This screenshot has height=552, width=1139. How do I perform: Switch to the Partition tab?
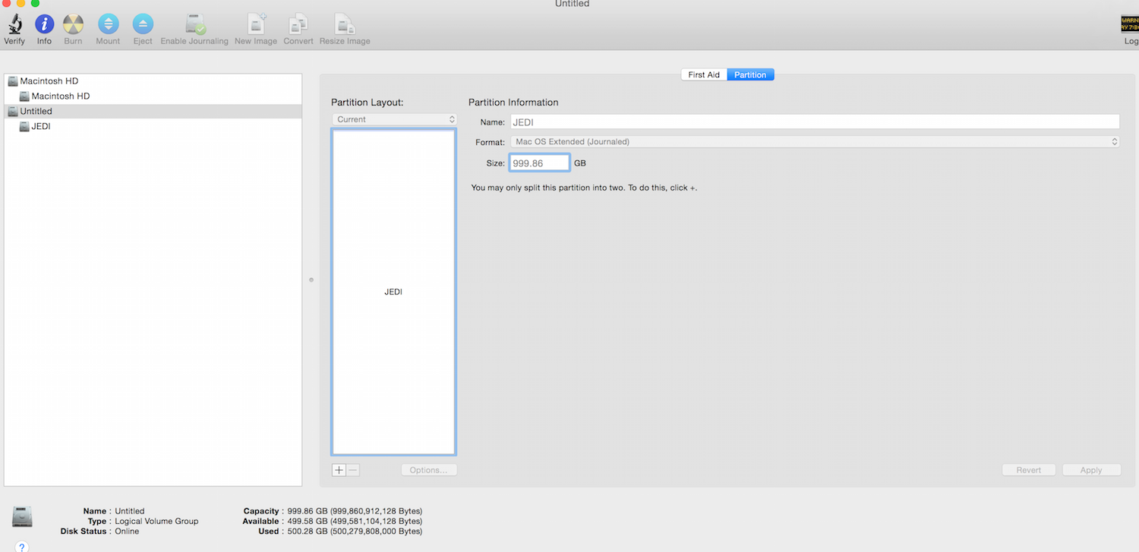click(750, 74)
